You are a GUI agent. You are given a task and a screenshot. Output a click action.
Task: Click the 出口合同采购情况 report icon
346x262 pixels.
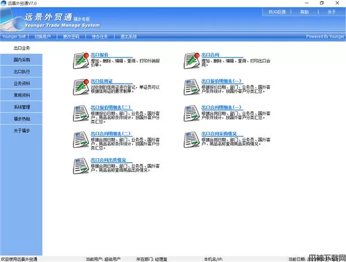(192, 140)
